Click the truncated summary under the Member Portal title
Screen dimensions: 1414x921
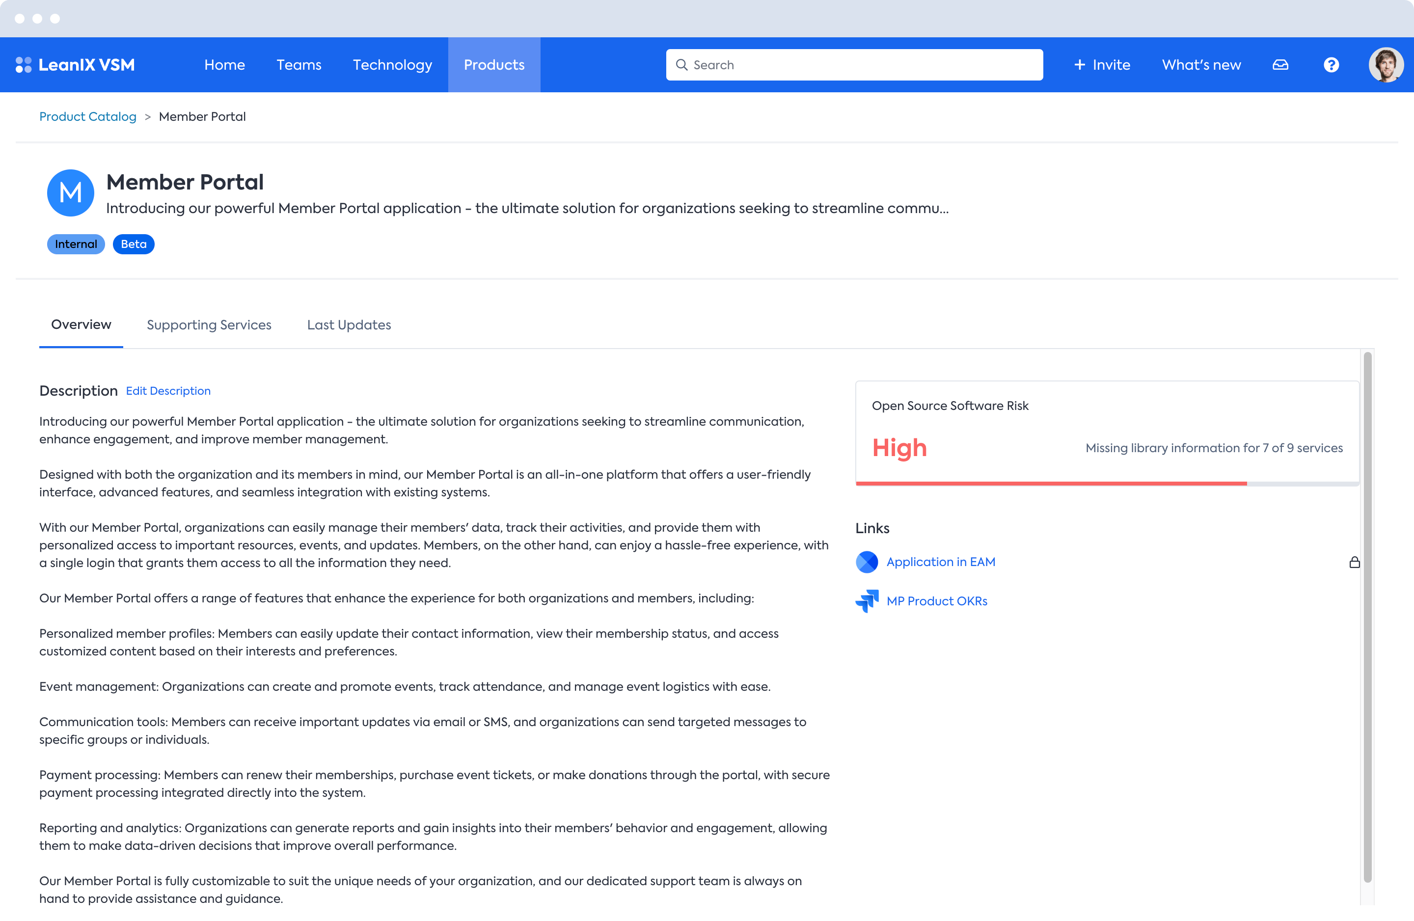pyautogui.click(x=527, y=209)
